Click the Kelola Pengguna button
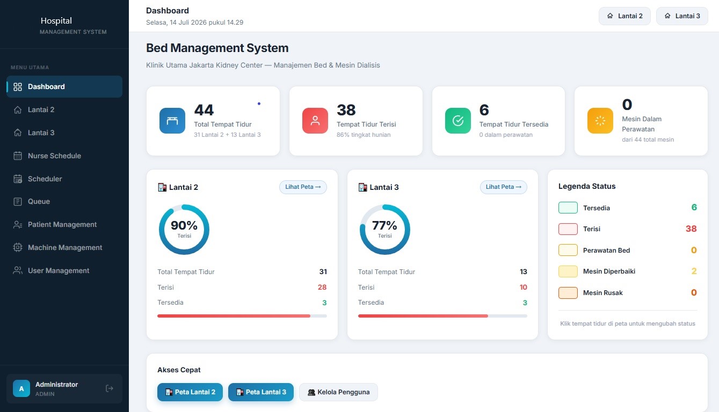 (x=338, y=392)
